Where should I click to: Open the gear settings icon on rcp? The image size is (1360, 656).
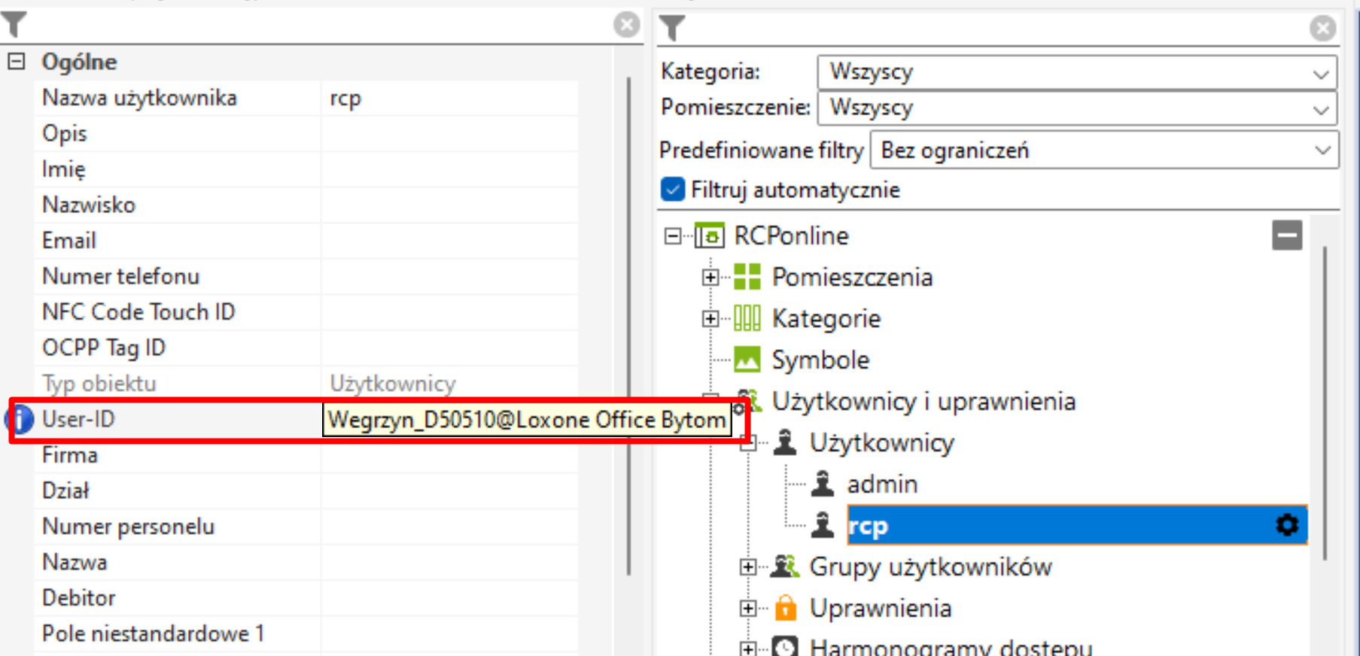1287,524
